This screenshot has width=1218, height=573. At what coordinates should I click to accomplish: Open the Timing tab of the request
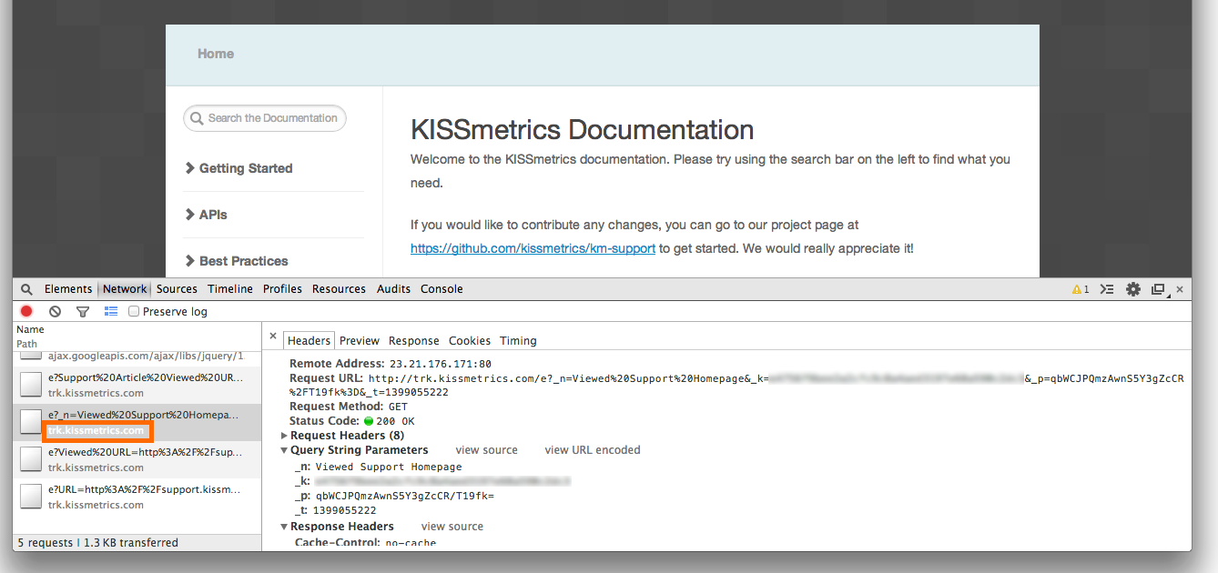[x=518, y=340]
